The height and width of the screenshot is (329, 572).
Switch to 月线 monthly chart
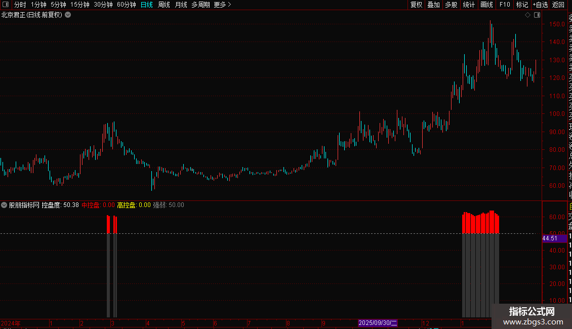pyautogui.click(x=181, y=5)
